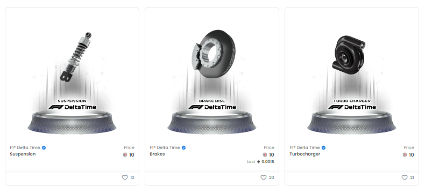Like the Brakes listing heart icon
The image size is (425, 193).
[x=264, y=177]
